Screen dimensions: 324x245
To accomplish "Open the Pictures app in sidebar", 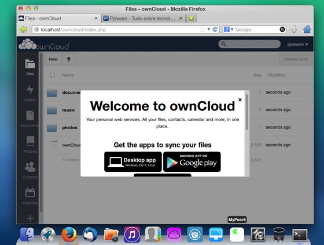I will point(30,144).
